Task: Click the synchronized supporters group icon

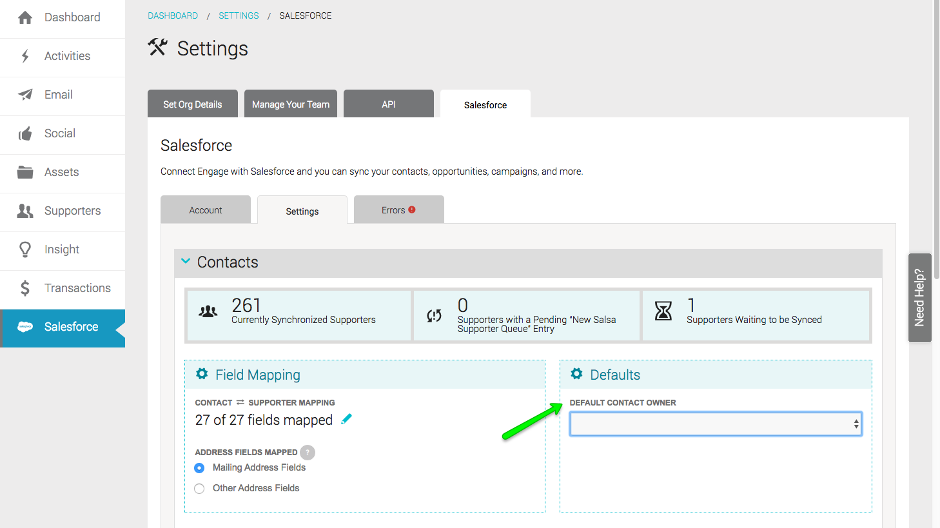Action: pos(208,312)
